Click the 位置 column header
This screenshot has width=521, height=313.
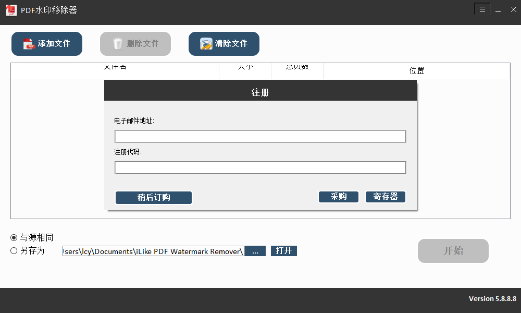coord(417,70)
